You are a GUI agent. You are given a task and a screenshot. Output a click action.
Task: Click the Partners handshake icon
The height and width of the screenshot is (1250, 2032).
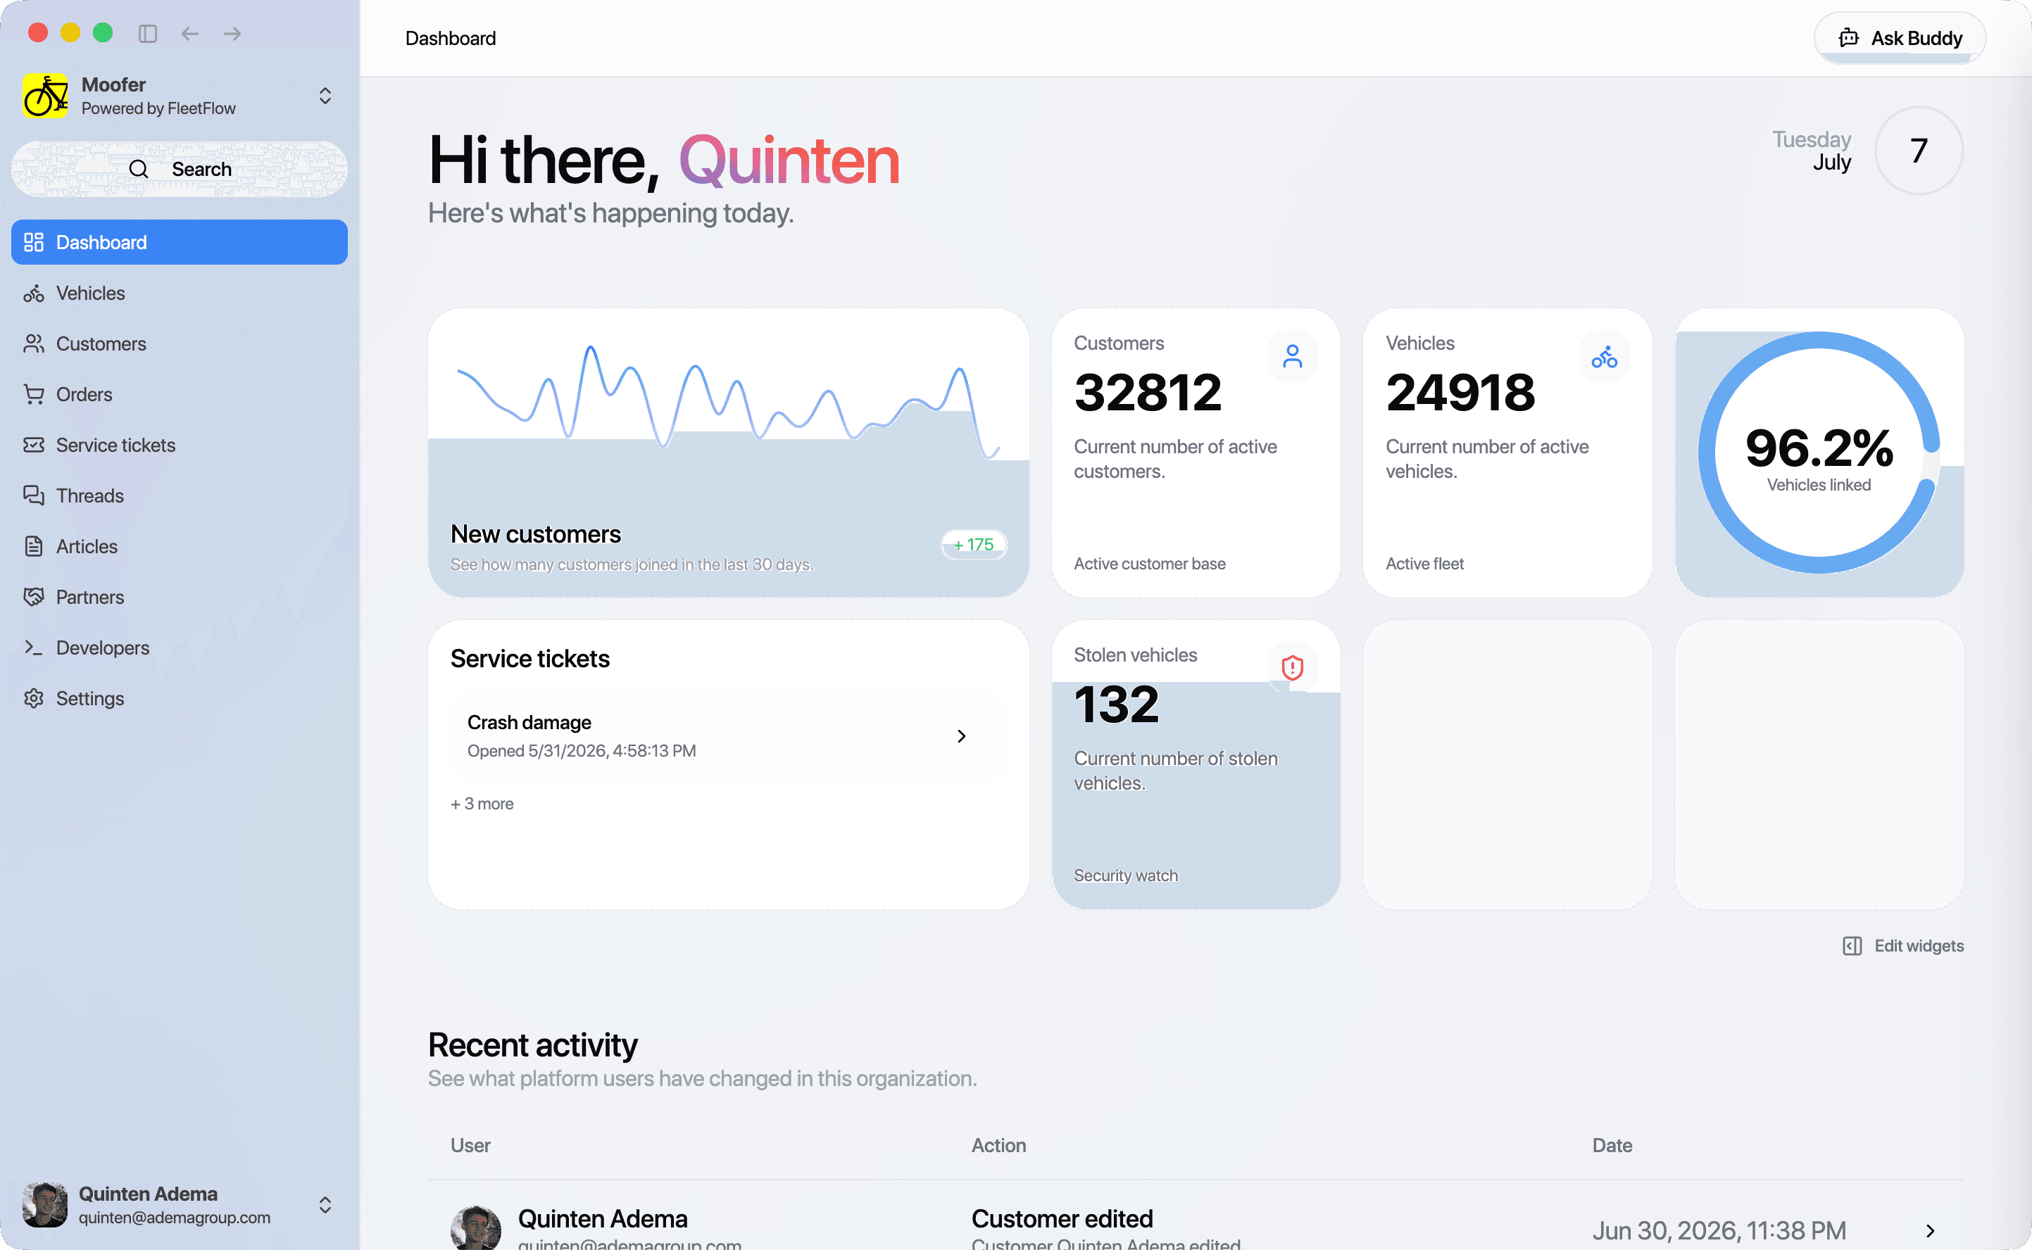point(34,597)
